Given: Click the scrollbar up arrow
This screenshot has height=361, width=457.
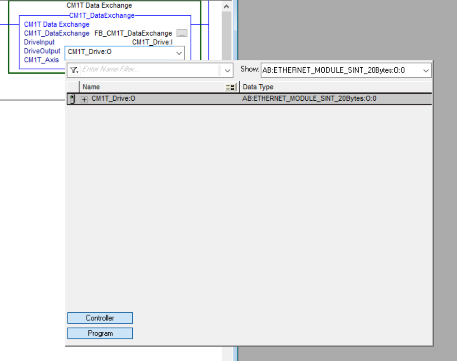Looking at the screenshot, I should [226, 6].
